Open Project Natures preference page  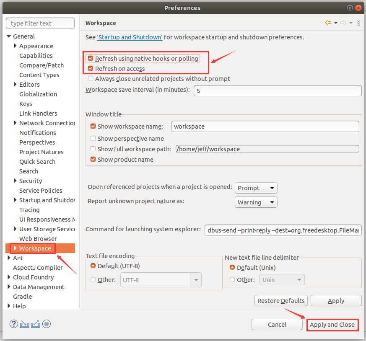pyautogui.click(x=42, y=152)
